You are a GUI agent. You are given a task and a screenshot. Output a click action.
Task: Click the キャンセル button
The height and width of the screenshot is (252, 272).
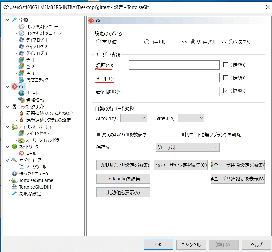191,244
